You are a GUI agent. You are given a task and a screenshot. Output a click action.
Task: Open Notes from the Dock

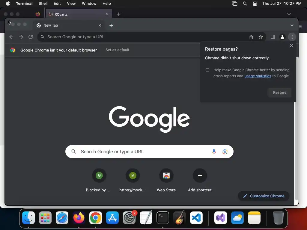pyautogui.click(x=254, y=218)
